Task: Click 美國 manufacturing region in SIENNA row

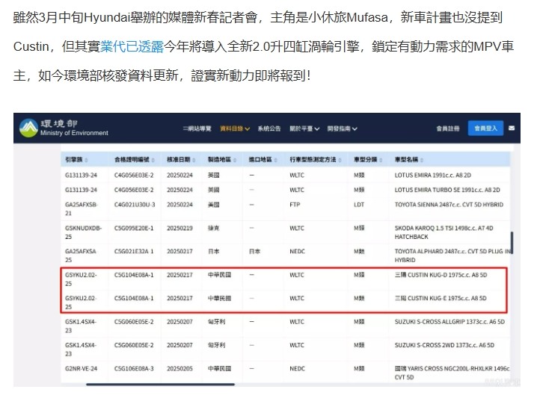Action: pos(214,205)
